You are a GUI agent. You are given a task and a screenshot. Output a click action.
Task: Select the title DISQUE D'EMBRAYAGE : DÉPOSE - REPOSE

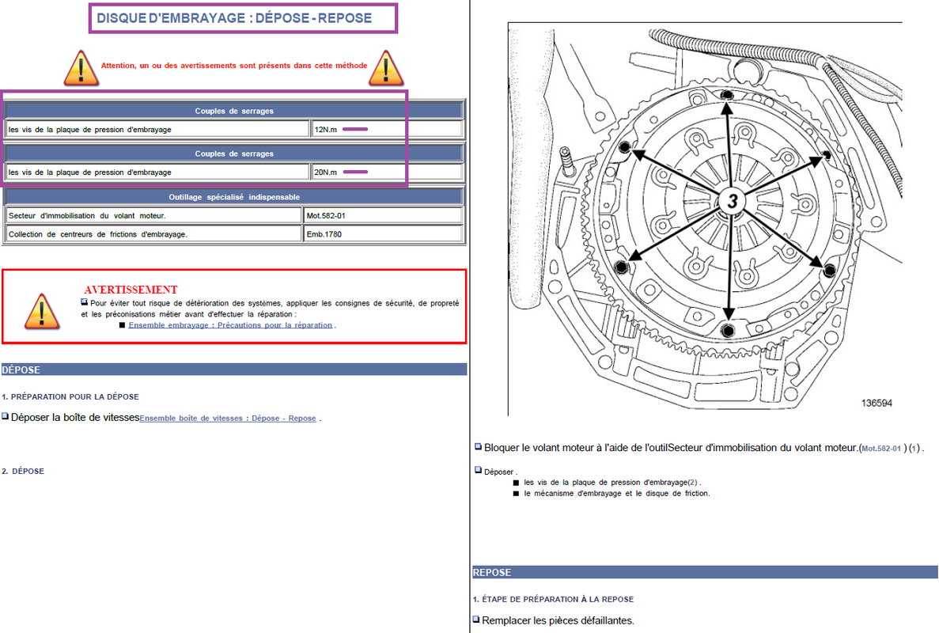click(234, 18)
